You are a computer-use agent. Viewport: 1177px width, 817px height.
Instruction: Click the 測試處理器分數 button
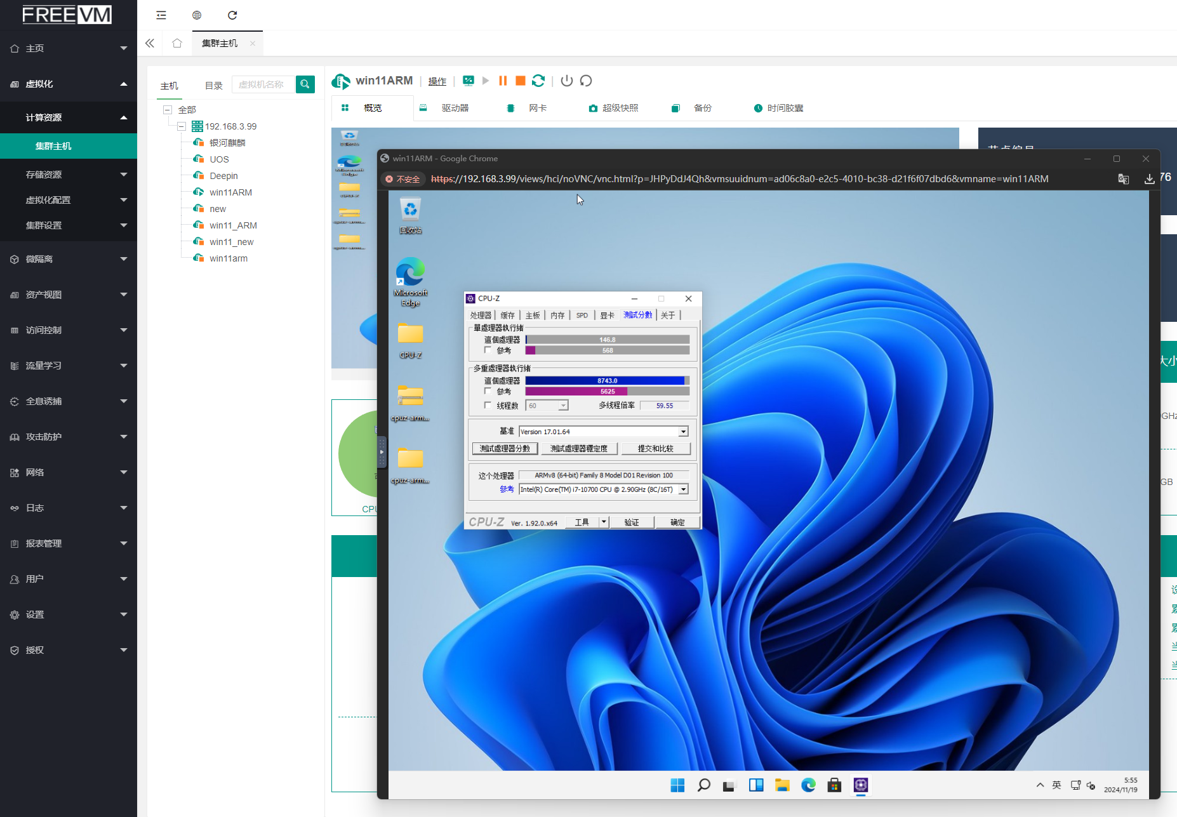(505, 449)
